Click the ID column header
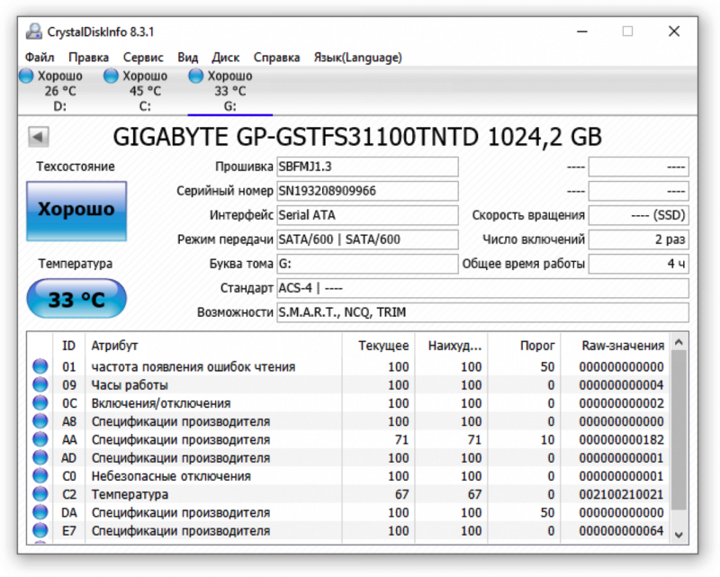This screenshot has width=720, height=577. [x=69, y=346]
